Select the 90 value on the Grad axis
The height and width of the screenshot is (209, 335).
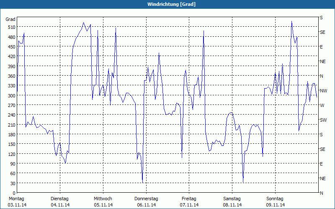(13, 164)
